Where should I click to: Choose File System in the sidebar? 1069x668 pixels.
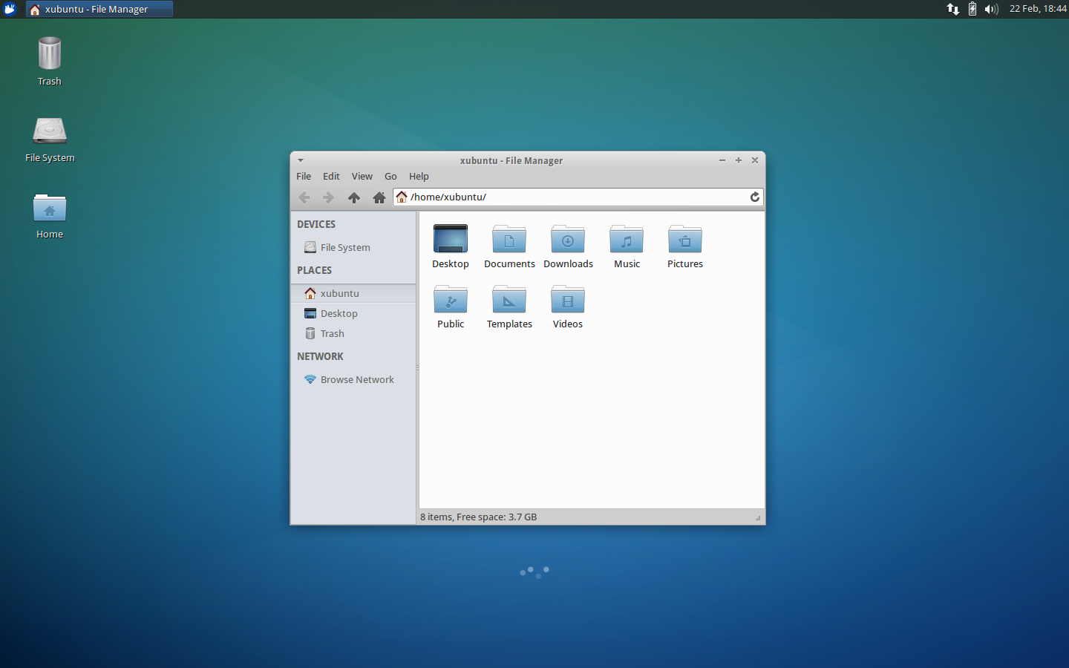click(345, 247)
